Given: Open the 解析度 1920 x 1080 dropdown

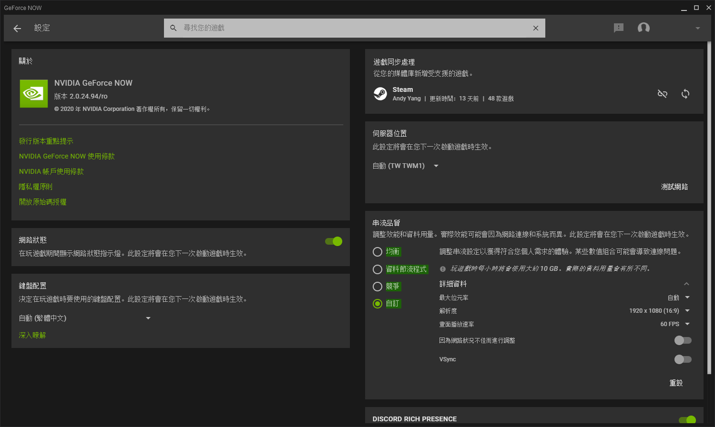Looking at the screenshot, I should pyautogui.click(x=660, y=311).
